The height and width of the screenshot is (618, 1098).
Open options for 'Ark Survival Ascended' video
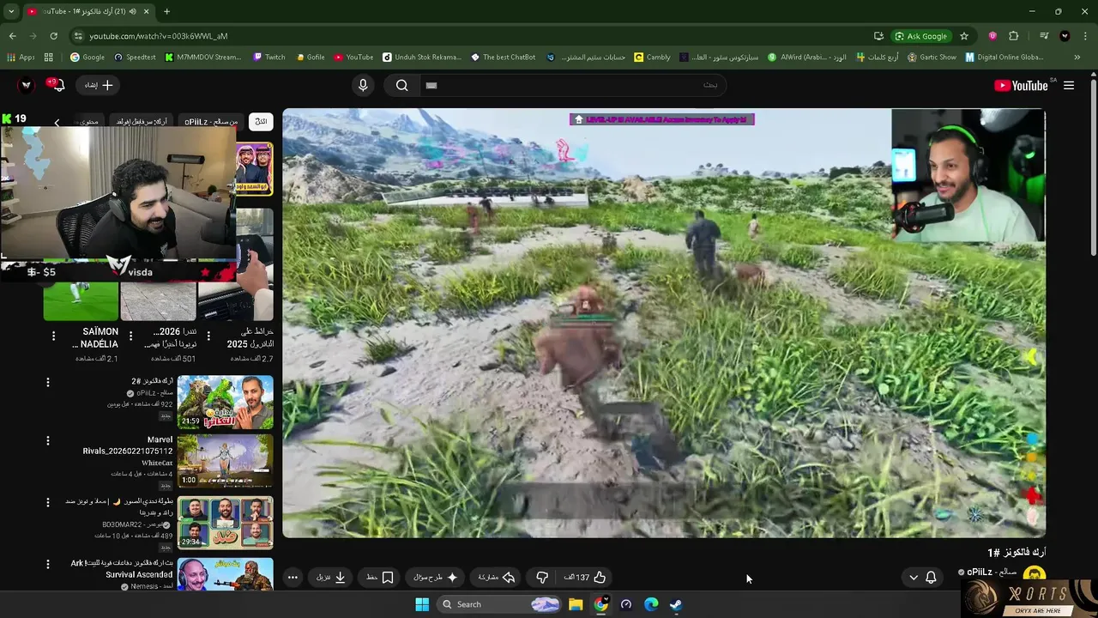(x=48, y=565)
